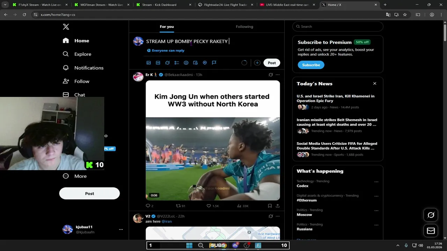Change who can reply: Everyone can reply
This screenshot has height=251, width=447.
click(166, 51)
